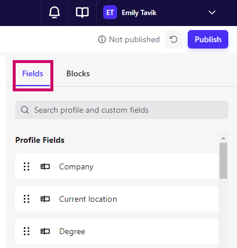Click the scroll up arrow
This screenshot has width=237, height=248.
pos(223,138)
